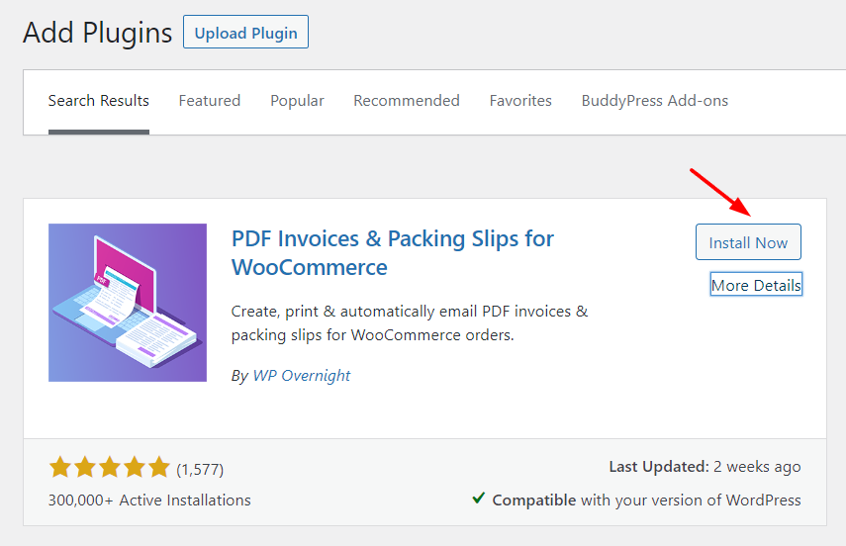
Task: Open the PDF Invoices & Packing Slips title link
Action: tap(392, 253)
